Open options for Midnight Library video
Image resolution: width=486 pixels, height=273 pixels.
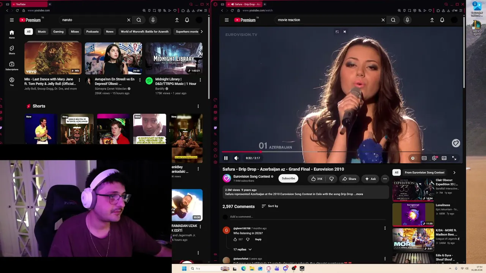click(200, 80)
